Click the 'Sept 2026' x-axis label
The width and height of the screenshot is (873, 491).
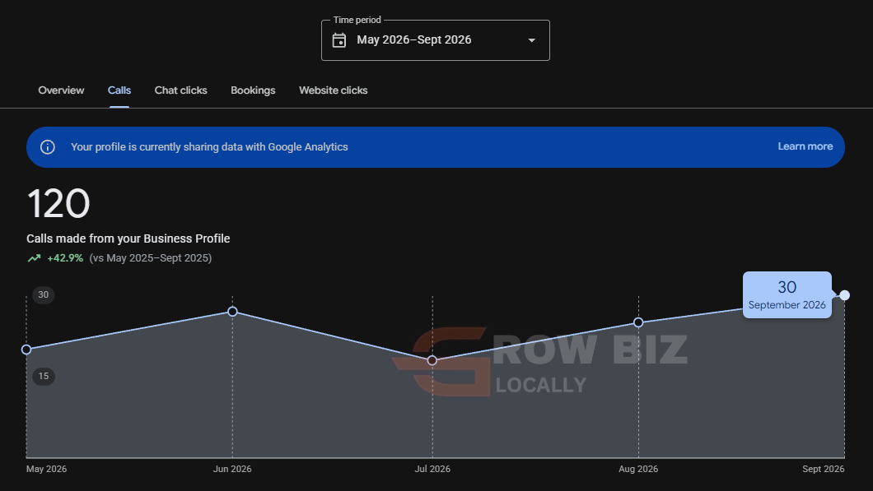click(x=824, y=469)
